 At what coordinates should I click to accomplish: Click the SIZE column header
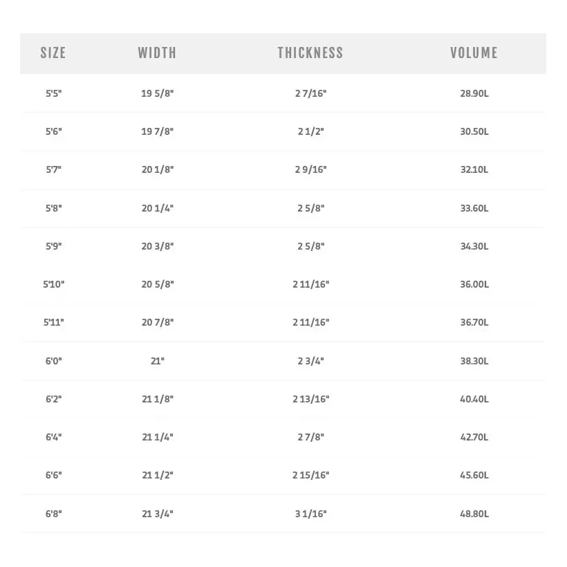pyautogui.click(x=53, y=53)
